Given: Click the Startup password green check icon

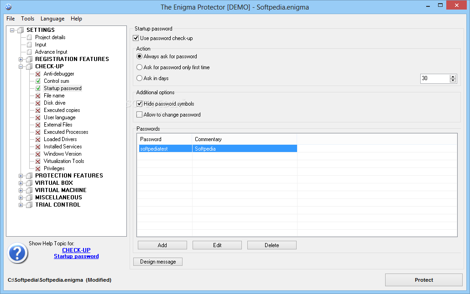Looking at the screenshot, I should pyautogui.click(x=38, y=88).
